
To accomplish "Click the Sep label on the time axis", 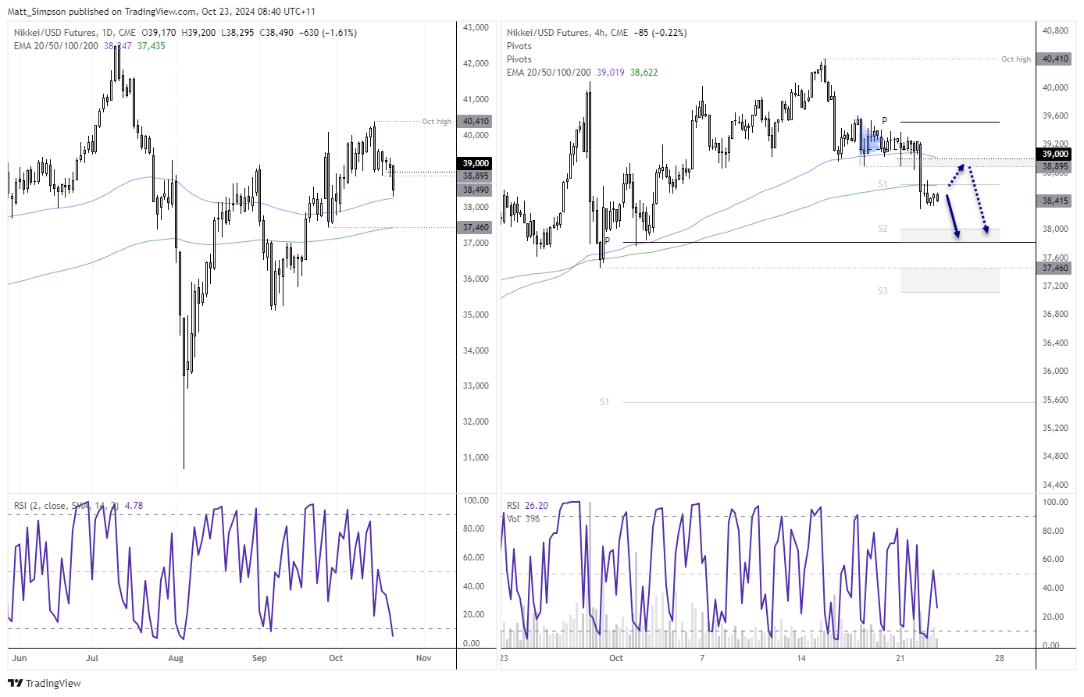I will (259, 658).
